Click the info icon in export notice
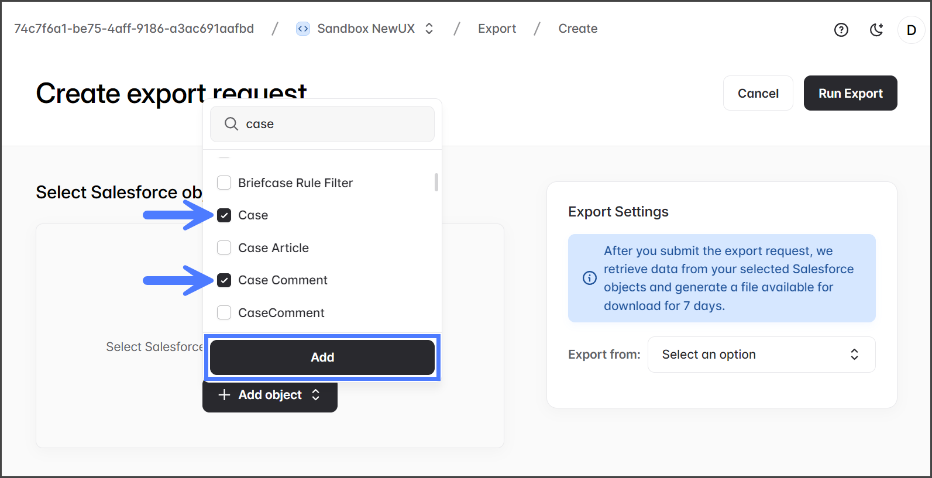The width and height of the screenshot is (932, 478). [x=589, y=278]
